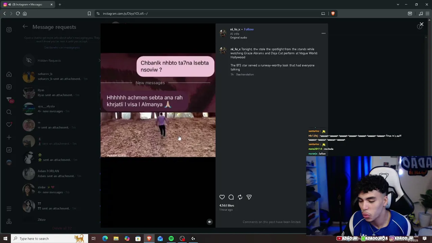Toggle the video's mute audio button
The height and width of the screenshot is (243, 432).
click(x=210, y=222)
